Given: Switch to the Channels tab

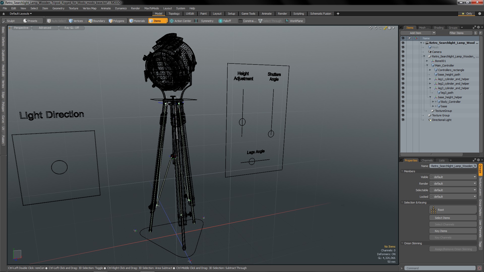Looking at the screenshot, I should click(x=427, y=160).
